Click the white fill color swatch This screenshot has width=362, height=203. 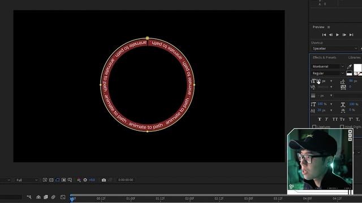pyautogui.click(x=357, y=68)
